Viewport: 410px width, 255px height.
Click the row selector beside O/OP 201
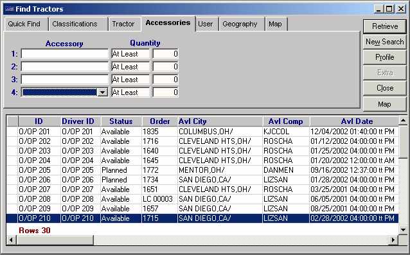[12, 132]
